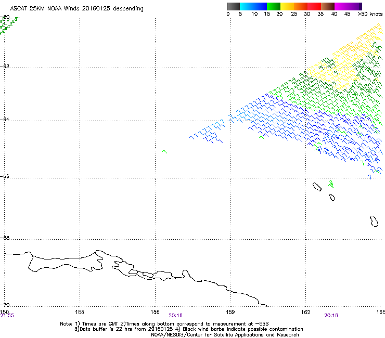Screen dimensions: 385x338
Task: Click the dark purple 45-50 knots legend color
Action: pos(355,6)
